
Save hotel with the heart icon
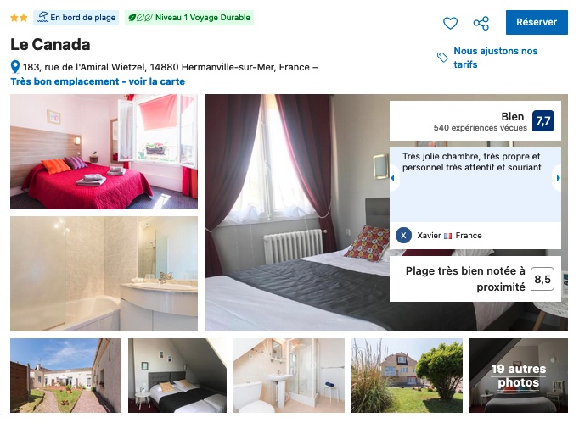[450, 23]
